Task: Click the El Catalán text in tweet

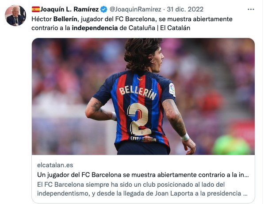Action: coord(175,28)
